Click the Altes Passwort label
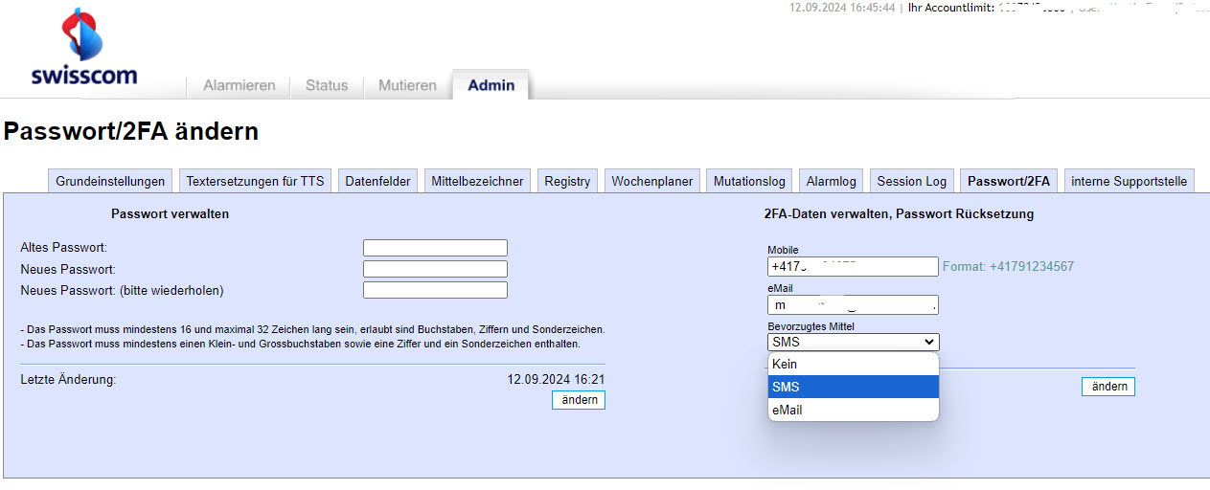Image resolution: width=1210 pixels, height=490 pixels. click(63, 248)
